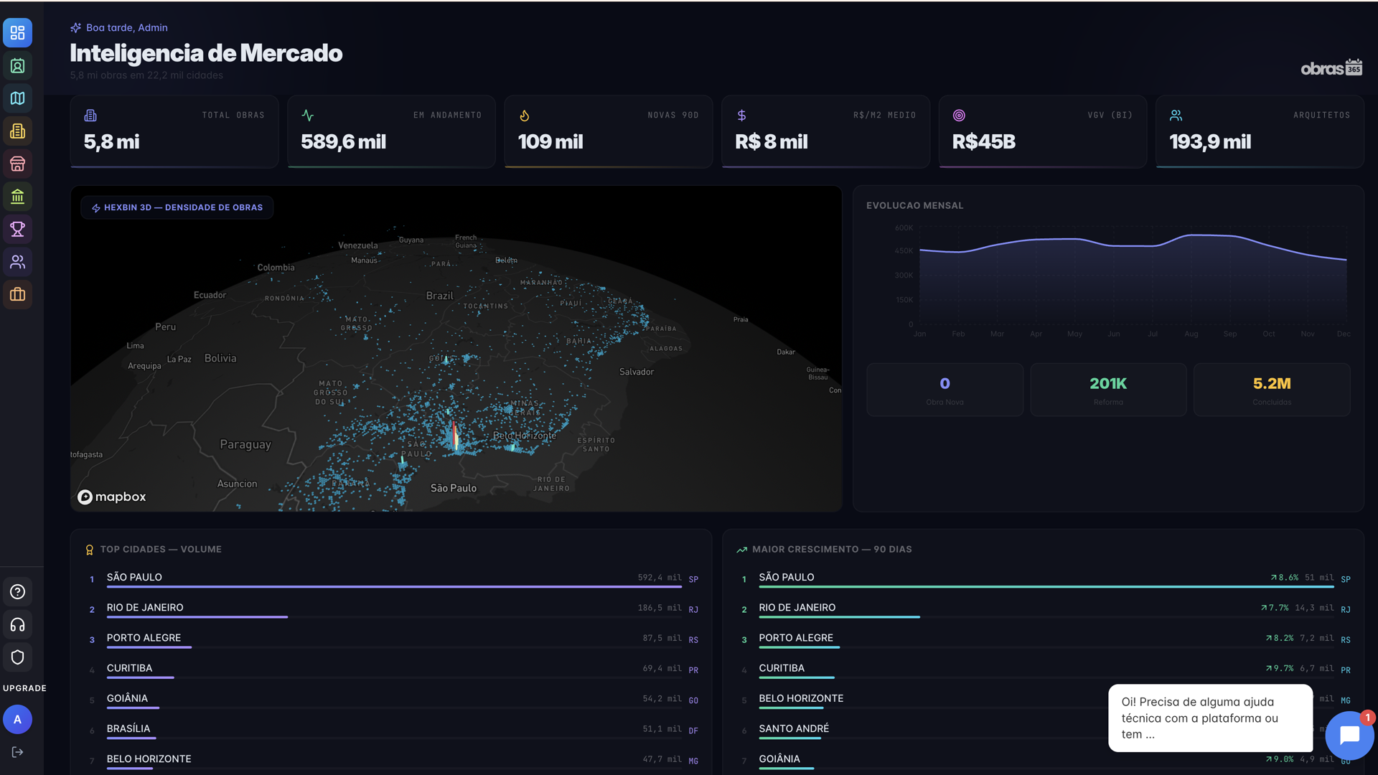The height and width of the screenshot is (775, 1378).
Task: Open the users group sidebar icon
Action: tap(17, 262)
